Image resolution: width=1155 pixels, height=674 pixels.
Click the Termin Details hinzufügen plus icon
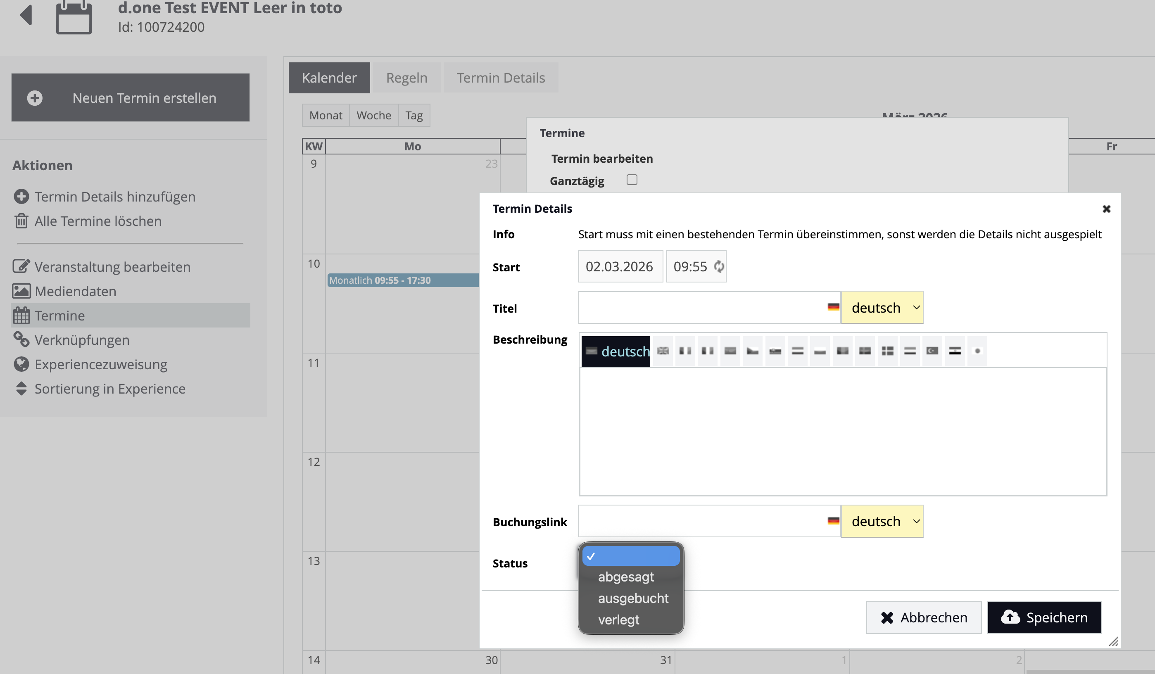[21, 197]
